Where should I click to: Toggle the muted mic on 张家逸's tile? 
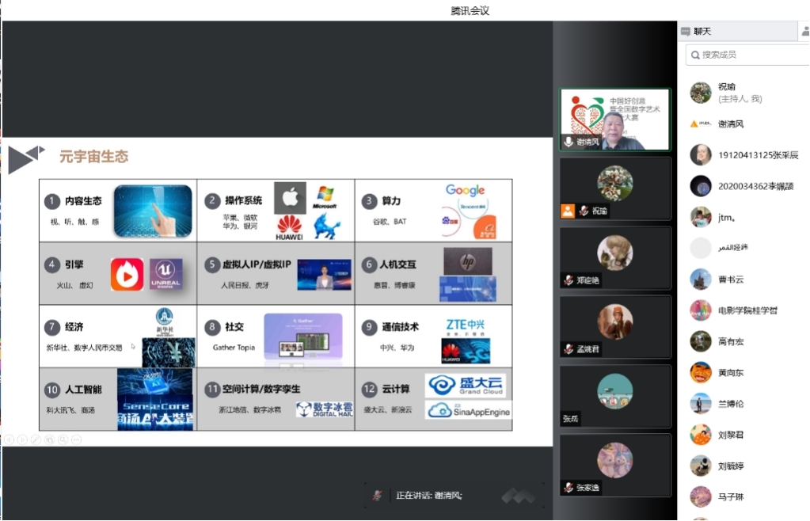click(x=568, y=488)
